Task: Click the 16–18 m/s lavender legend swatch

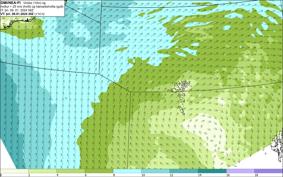Action: 240,171
